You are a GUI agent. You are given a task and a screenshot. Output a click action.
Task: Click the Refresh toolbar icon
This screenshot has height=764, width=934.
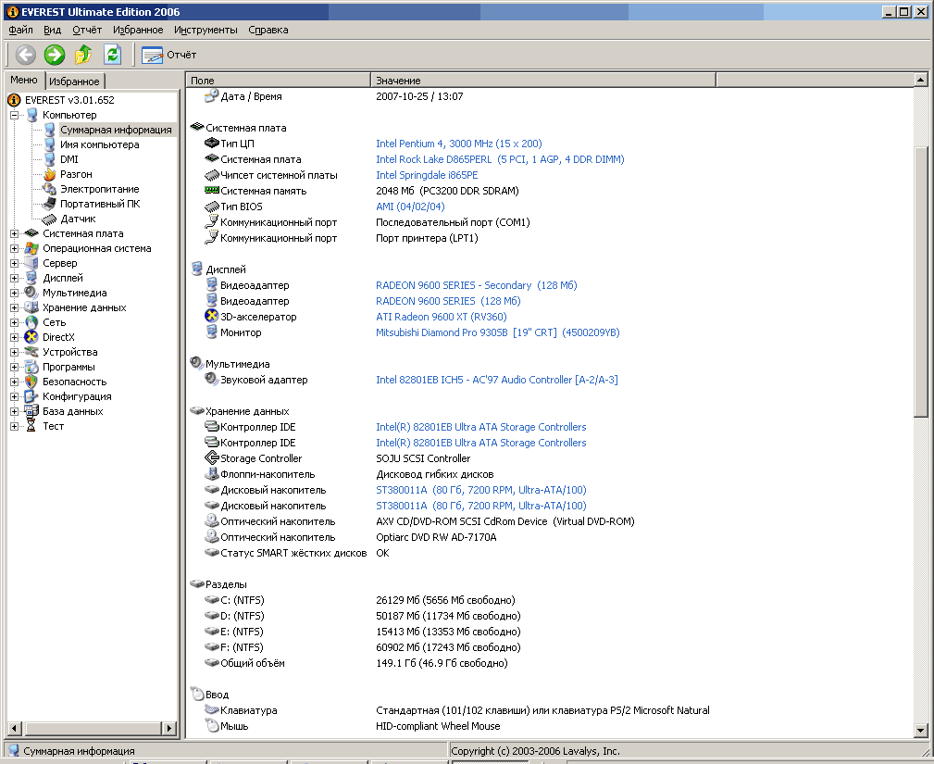[112, 55]
